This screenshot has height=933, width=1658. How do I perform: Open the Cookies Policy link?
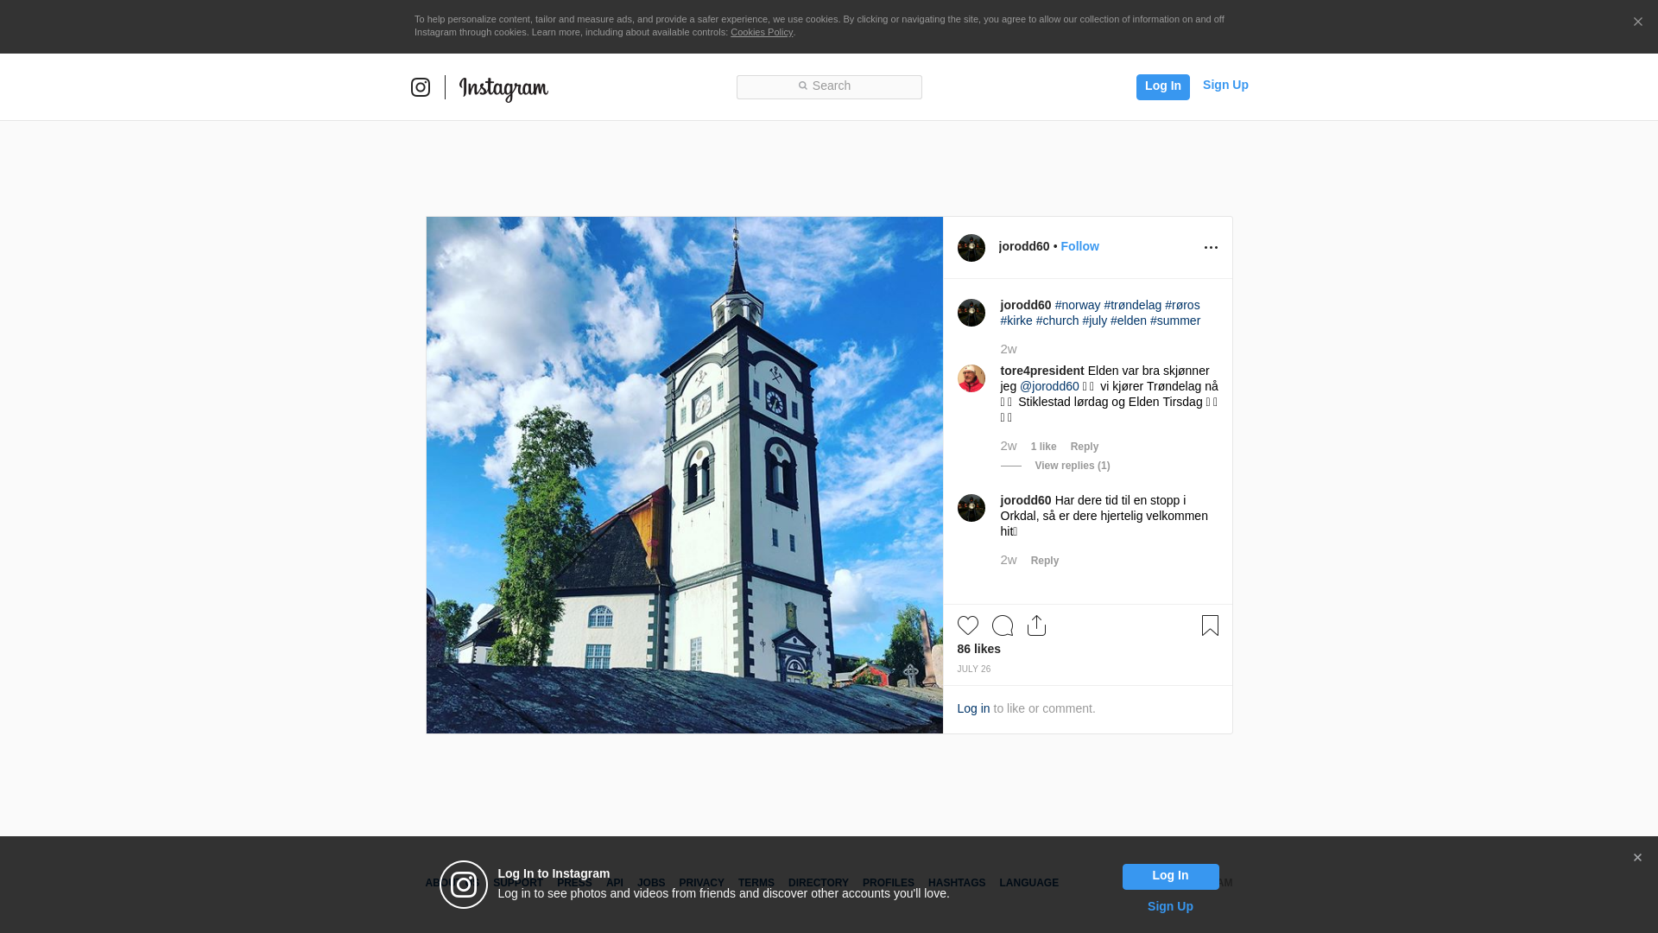[x=761, y=32]
